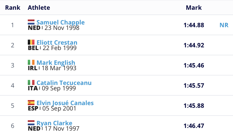Click the NED country code under Samuel Chapple
Screen dimensions: 233x135
tap(33, 28)
